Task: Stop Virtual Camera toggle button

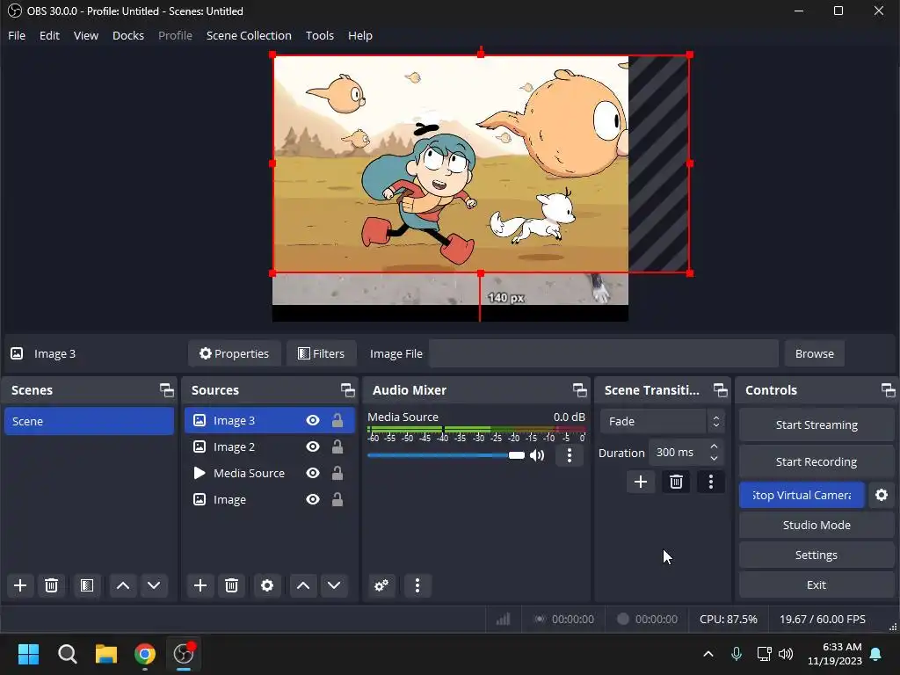Action: click(x=802, y=495)
